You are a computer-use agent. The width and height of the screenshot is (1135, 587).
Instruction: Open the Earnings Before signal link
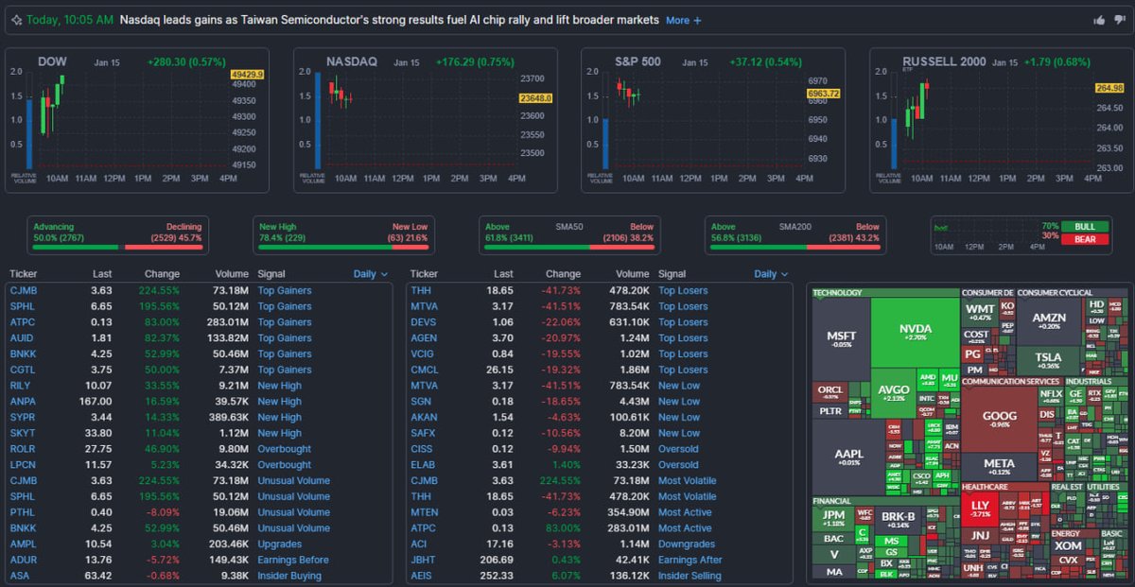click(x=293, y=560)
